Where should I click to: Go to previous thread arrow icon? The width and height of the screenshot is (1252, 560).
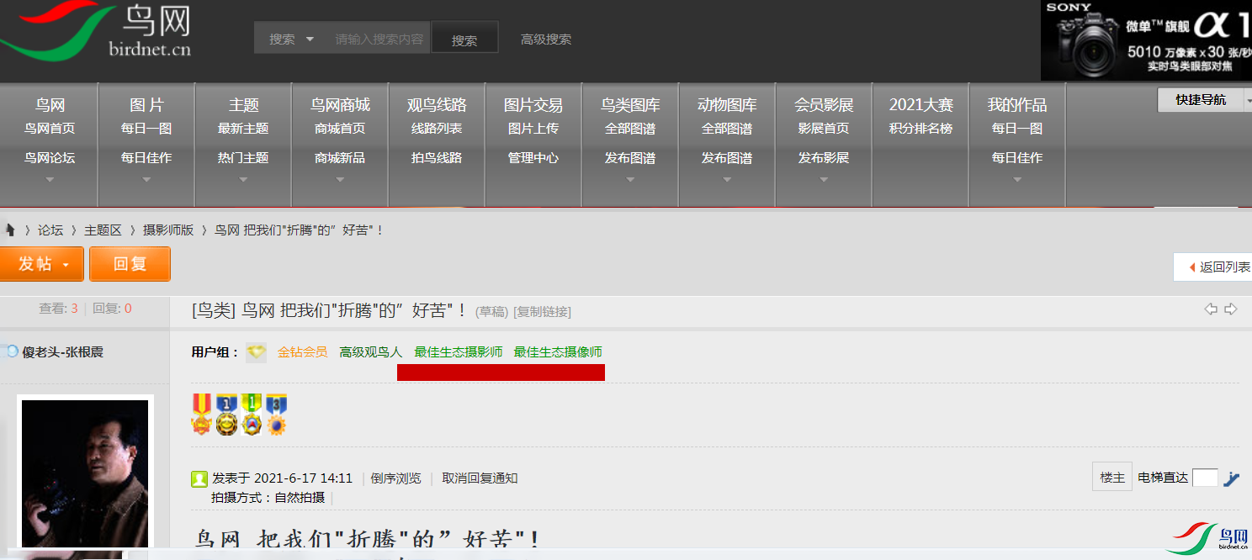click(x=1211, y=309)
